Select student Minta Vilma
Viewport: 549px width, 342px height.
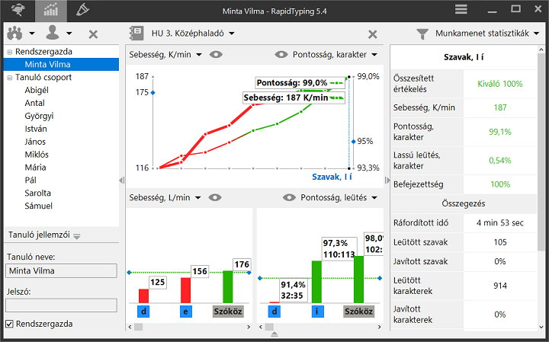61,64
